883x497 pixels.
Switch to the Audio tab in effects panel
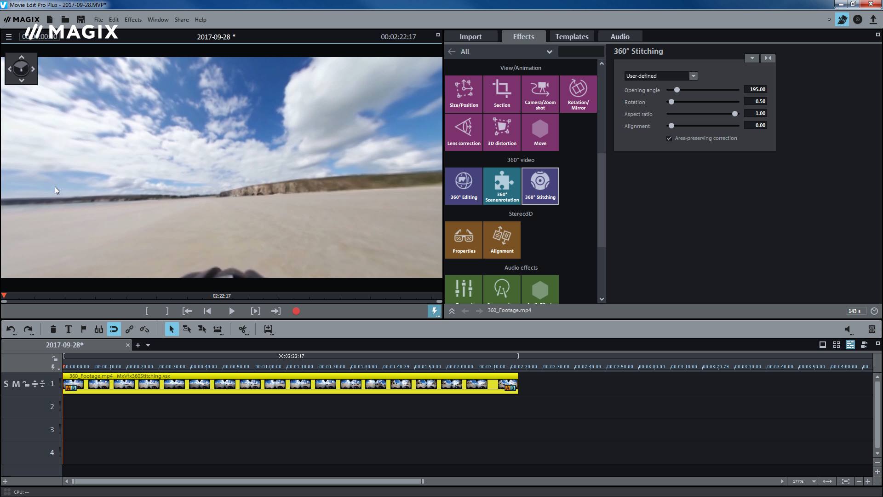[619, 36]
